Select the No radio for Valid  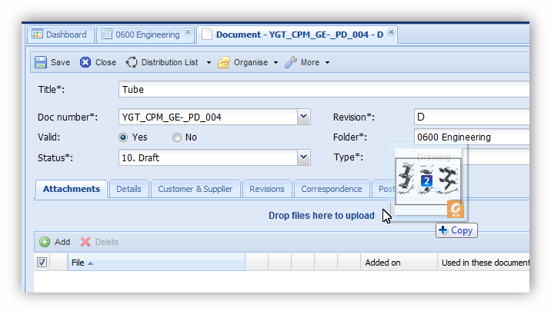pyautogui.click(x=177, y=137)
